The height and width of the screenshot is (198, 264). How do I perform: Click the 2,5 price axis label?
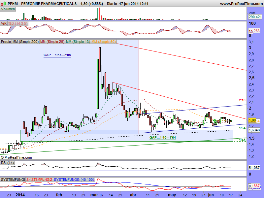251,78
